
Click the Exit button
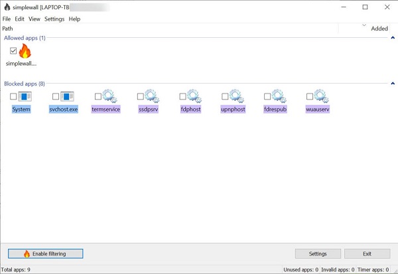coord(367,253)
